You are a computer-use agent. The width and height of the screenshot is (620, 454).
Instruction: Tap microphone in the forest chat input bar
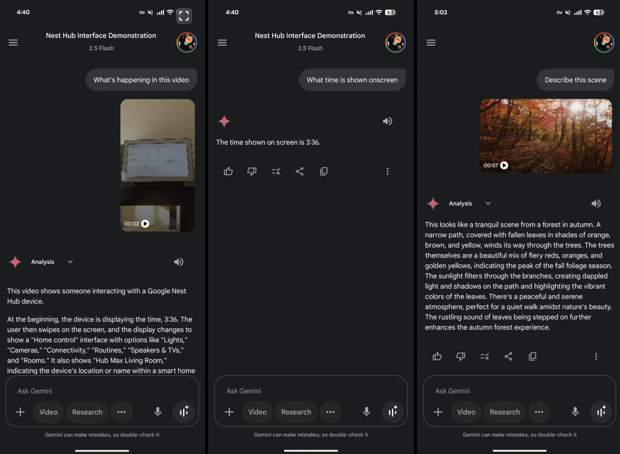575,412
